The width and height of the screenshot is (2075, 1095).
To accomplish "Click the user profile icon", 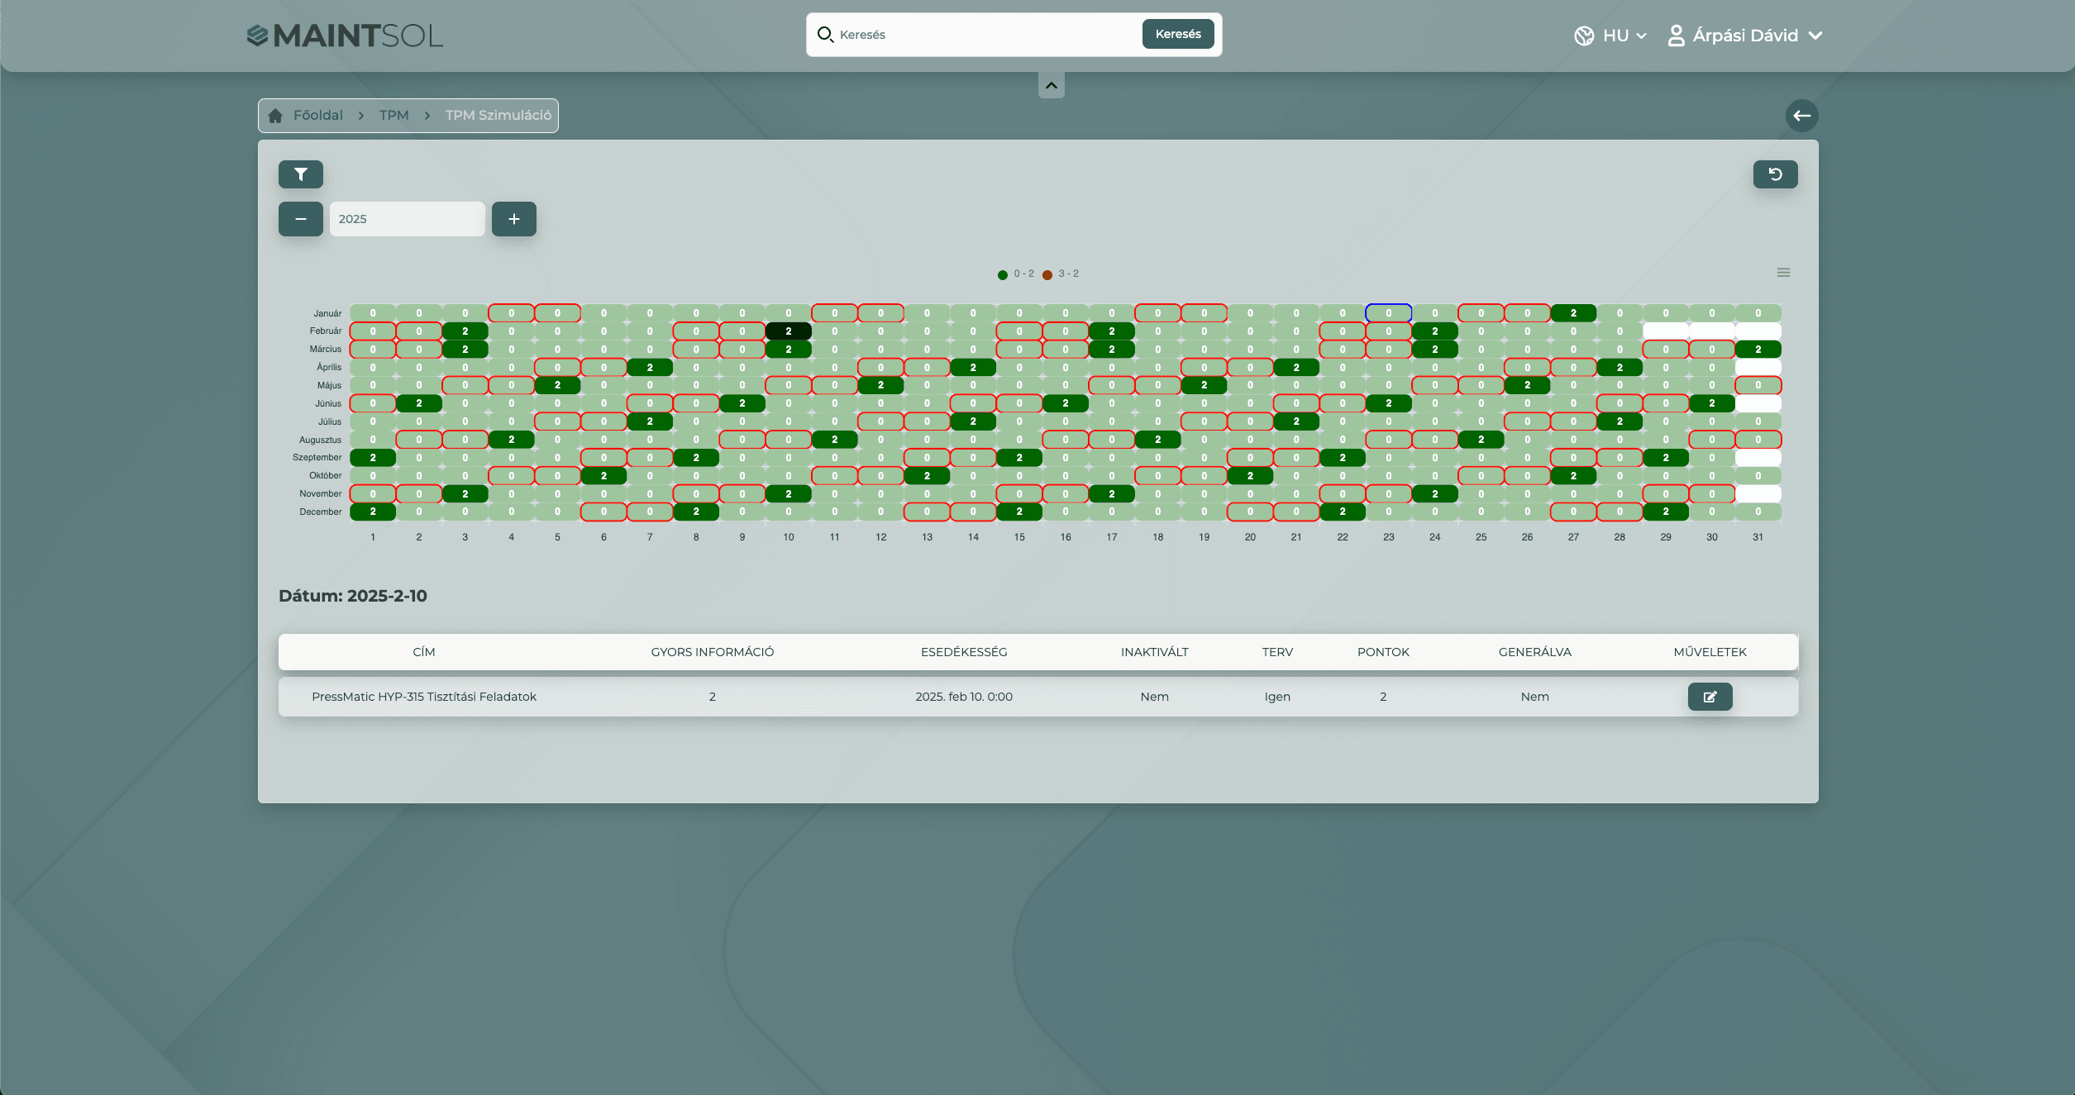I will (x=1677, y=35).
